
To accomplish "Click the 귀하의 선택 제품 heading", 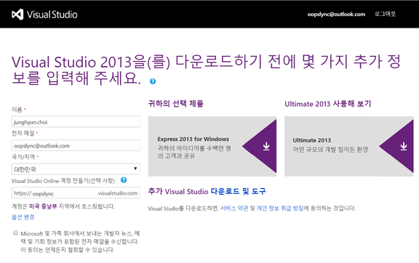I will pyautogui.click(x=176, y=104).
